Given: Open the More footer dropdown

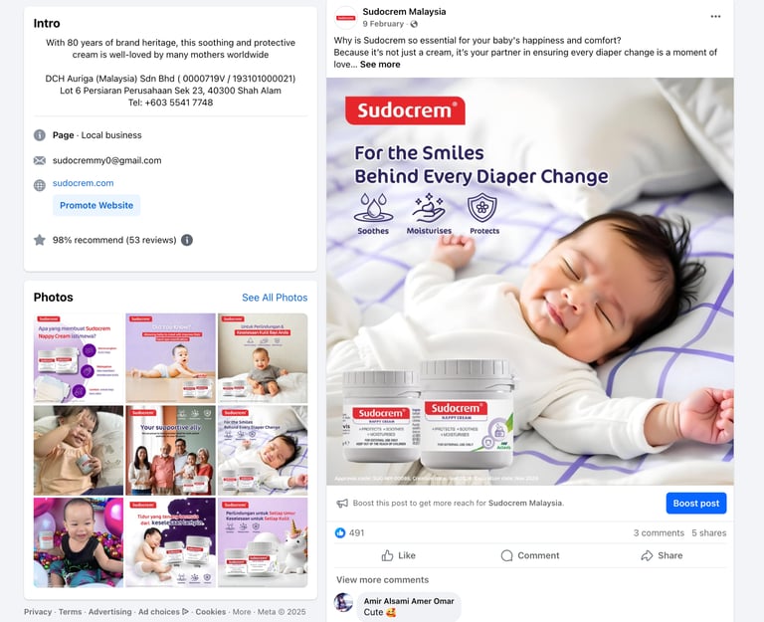Looking at the screenshot, I should pyautogui.click(x=242, y=612).
